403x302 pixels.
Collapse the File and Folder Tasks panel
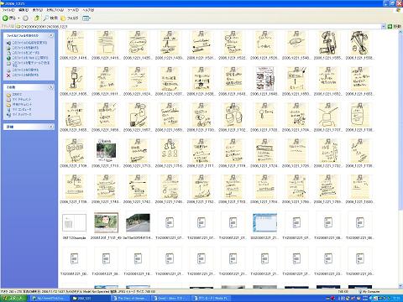coord(51,35)
